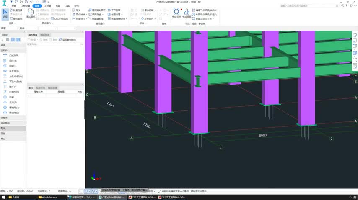Click the 长度标注 length dimension tool
This screenshot has height=200, width=358.
pyautogui.click(x=79, y=19)
